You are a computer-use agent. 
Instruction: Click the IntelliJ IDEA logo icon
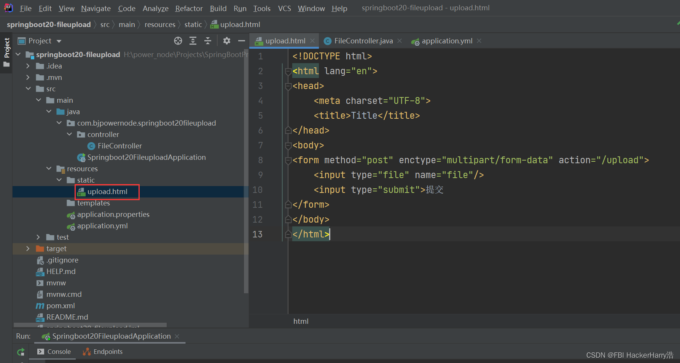click(8, 8)
